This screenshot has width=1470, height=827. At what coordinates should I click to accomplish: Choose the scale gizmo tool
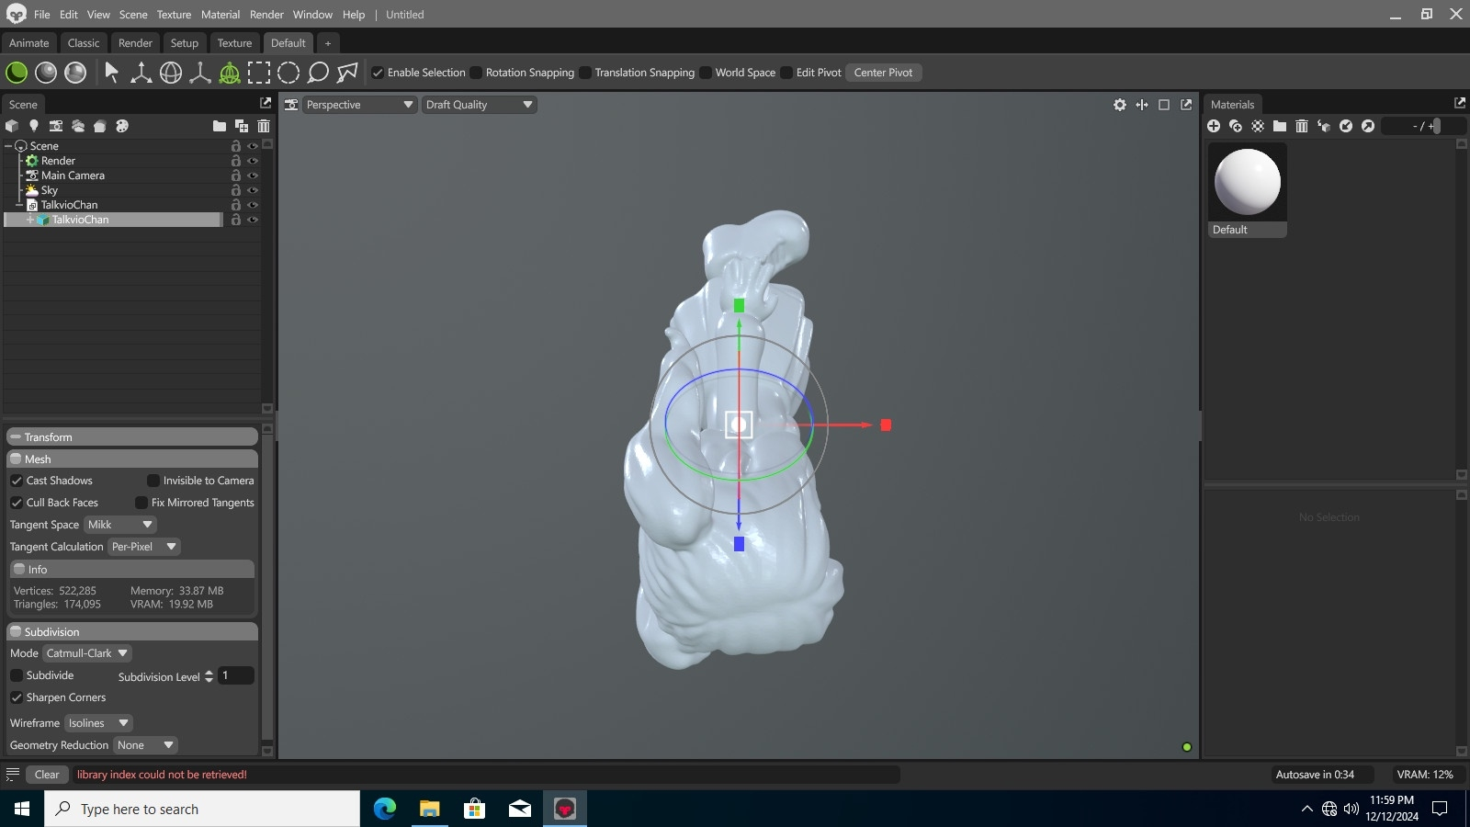coord(200,73)
